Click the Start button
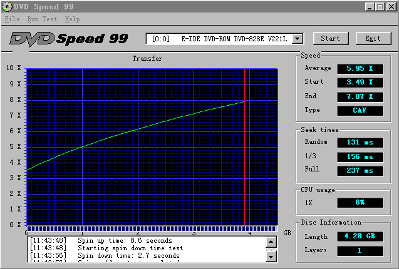This screenshot has height=269, width=399. (x=331, y=38)
